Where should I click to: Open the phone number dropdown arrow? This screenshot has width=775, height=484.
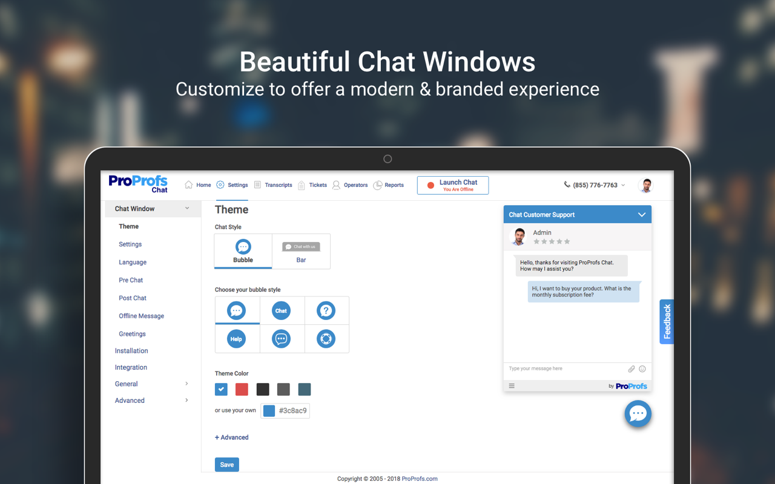(623, 185)
